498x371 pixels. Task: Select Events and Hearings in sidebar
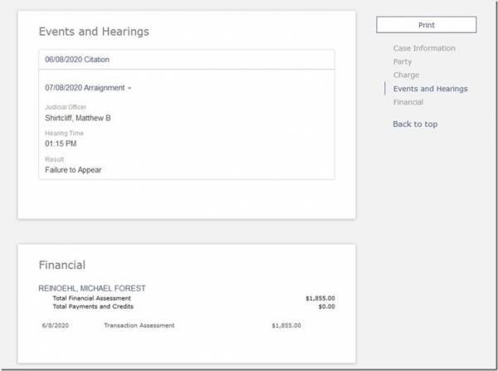pos(430,89)
